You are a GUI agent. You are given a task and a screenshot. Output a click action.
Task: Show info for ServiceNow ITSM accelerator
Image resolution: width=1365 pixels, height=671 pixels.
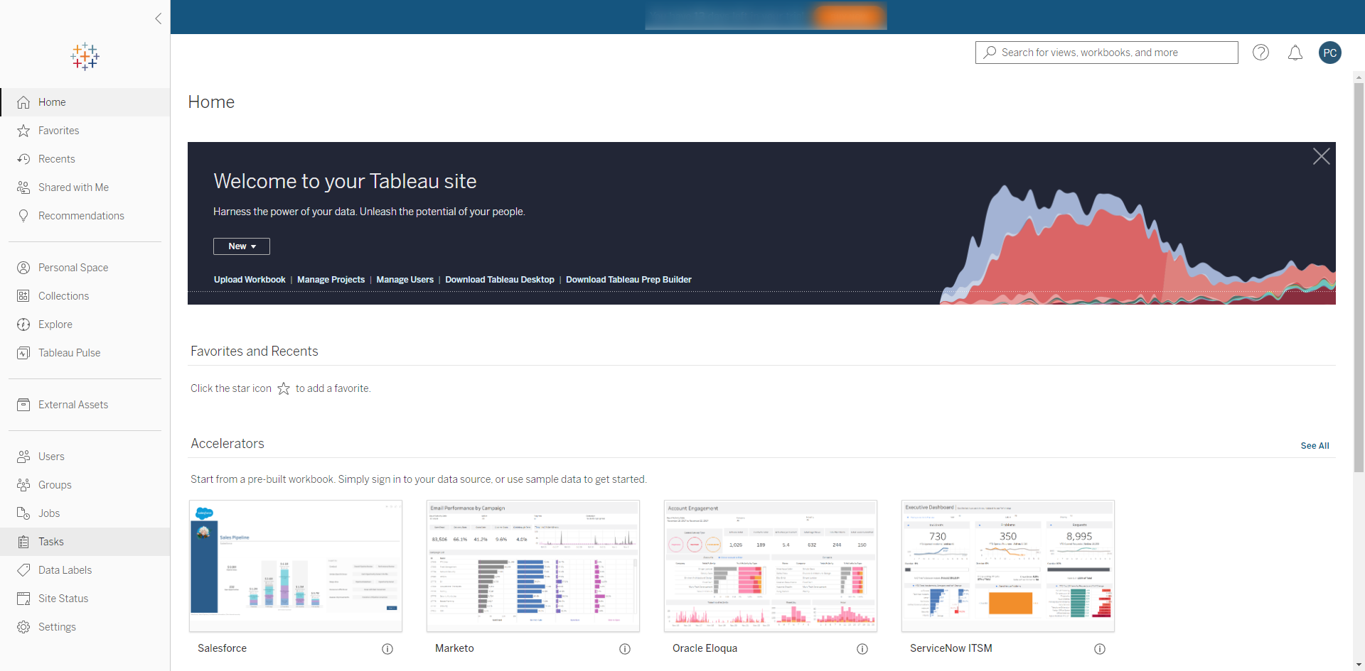pyautogui.click(x=1100, y=649)
